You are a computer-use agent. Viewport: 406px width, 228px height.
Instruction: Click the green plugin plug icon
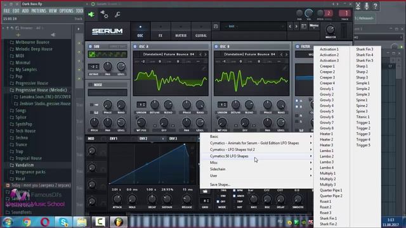click(x=91, y=15)
